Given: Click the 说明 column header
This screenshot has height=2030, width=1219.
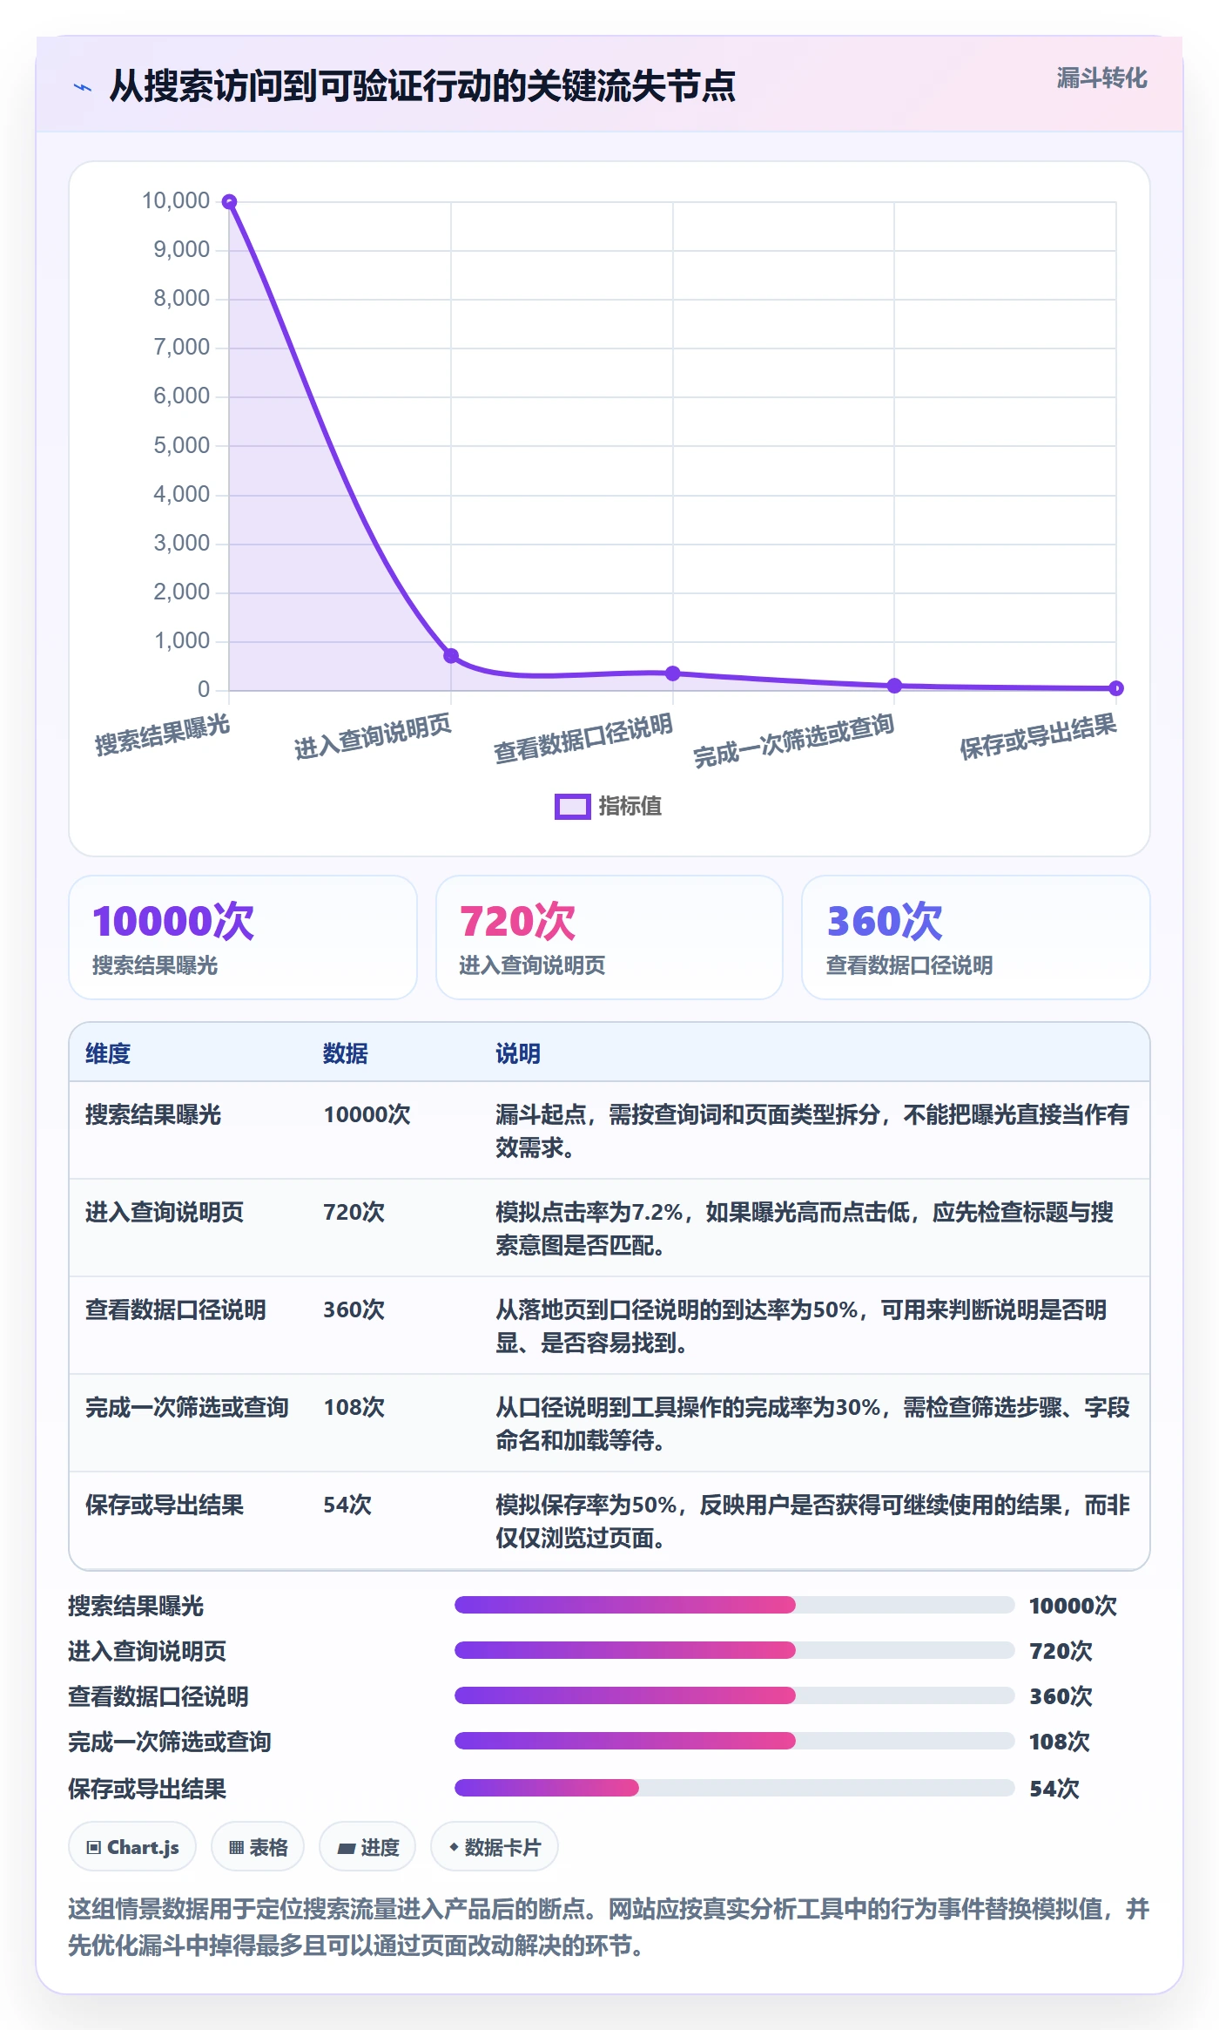Looking at the screenshot, I should (x=518, y=1053).
